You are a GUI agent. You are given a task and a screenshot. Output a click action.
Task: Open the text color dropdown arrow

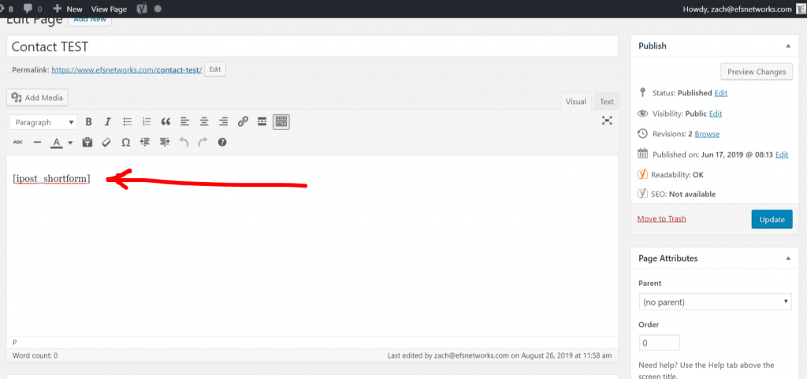[x=70, y=143]
